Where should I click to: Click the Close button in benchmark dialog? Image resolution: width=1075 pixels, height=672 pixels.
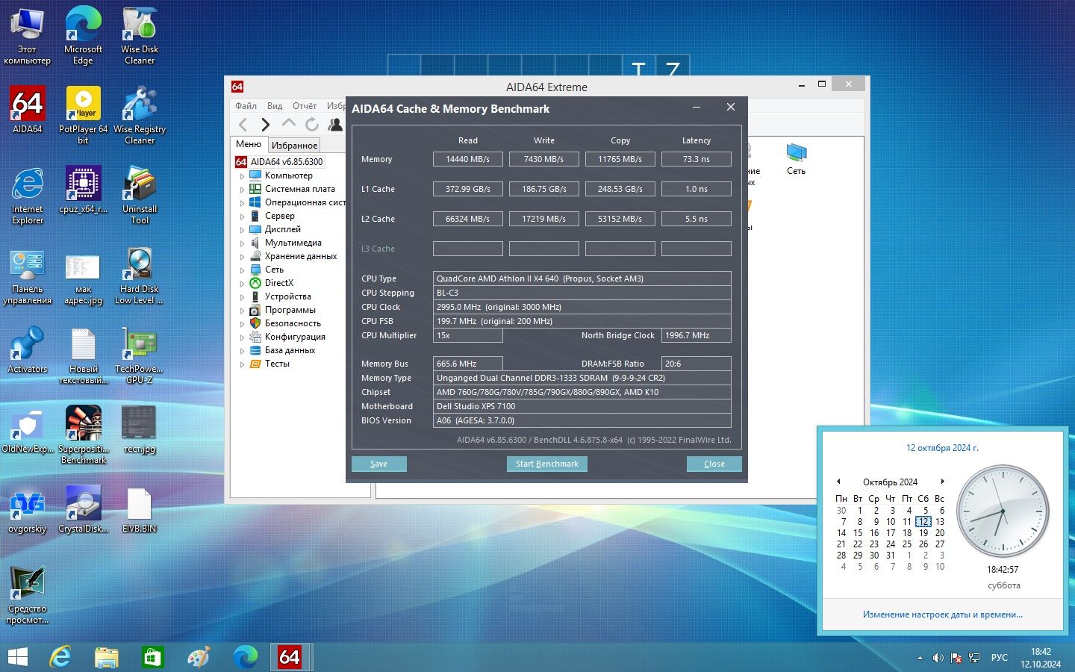(x=714, y=464)
